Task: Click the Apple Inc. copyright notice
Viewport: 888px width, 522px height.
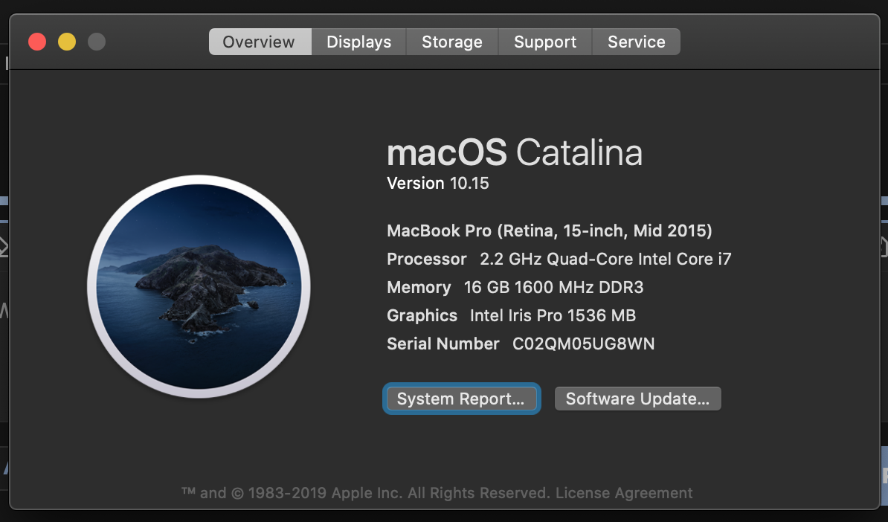Action: pyautogui.click(x=364, y=493)
